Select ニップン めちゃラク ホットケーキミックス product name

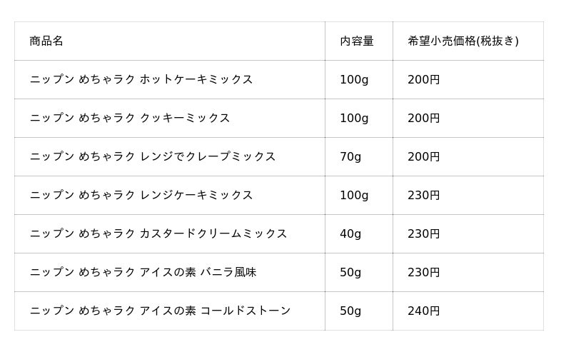tap(141, 80)
